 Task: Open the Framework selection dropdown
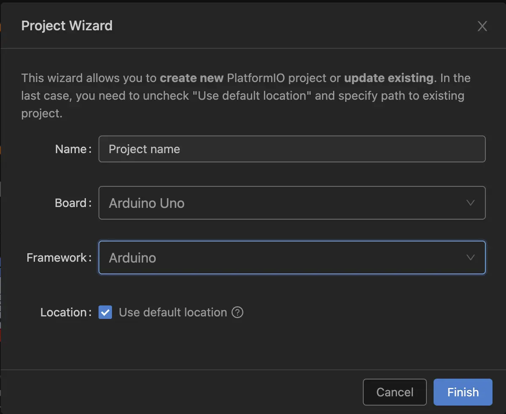pyautogui.click(x=292, y=257)
